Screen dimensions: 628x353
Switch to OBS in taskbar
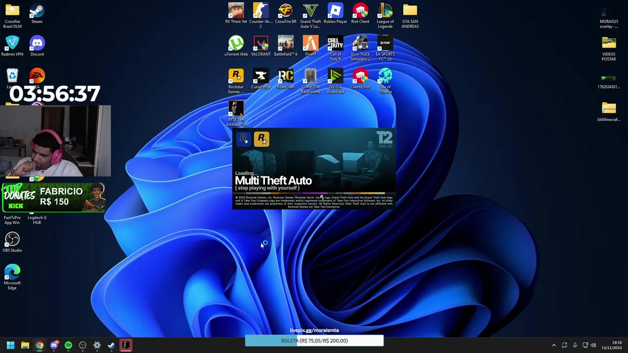click(82, 345)
